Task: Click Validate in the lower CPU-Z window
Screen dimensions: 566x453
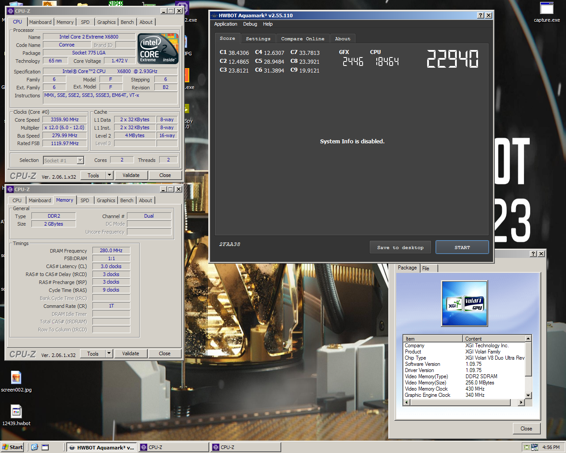Action: tap(130, 353)
